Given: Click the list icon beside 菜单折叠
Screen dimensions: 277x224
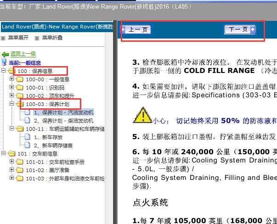Looking at the screenshot, I should 37,38.
